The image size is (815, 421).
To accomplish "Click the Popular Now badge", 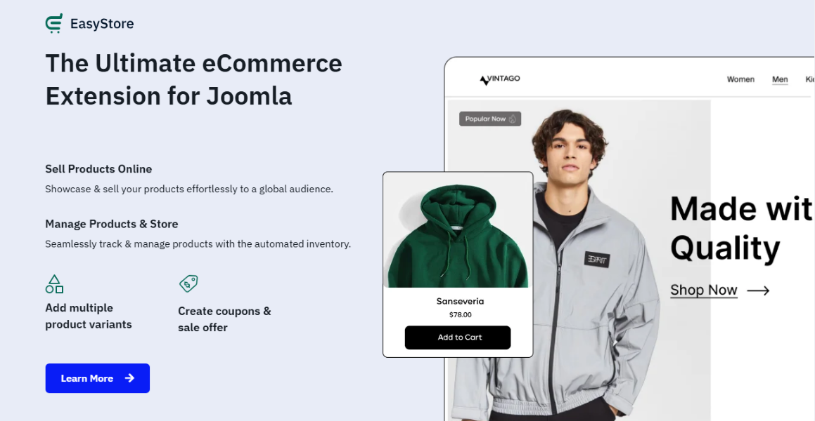I will coord(490,119).
